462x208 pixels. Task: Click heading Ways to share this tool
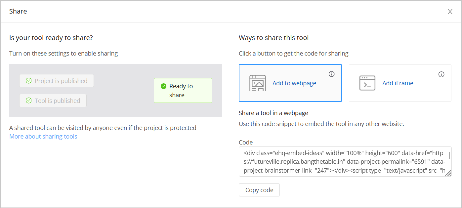coord(274,38)
